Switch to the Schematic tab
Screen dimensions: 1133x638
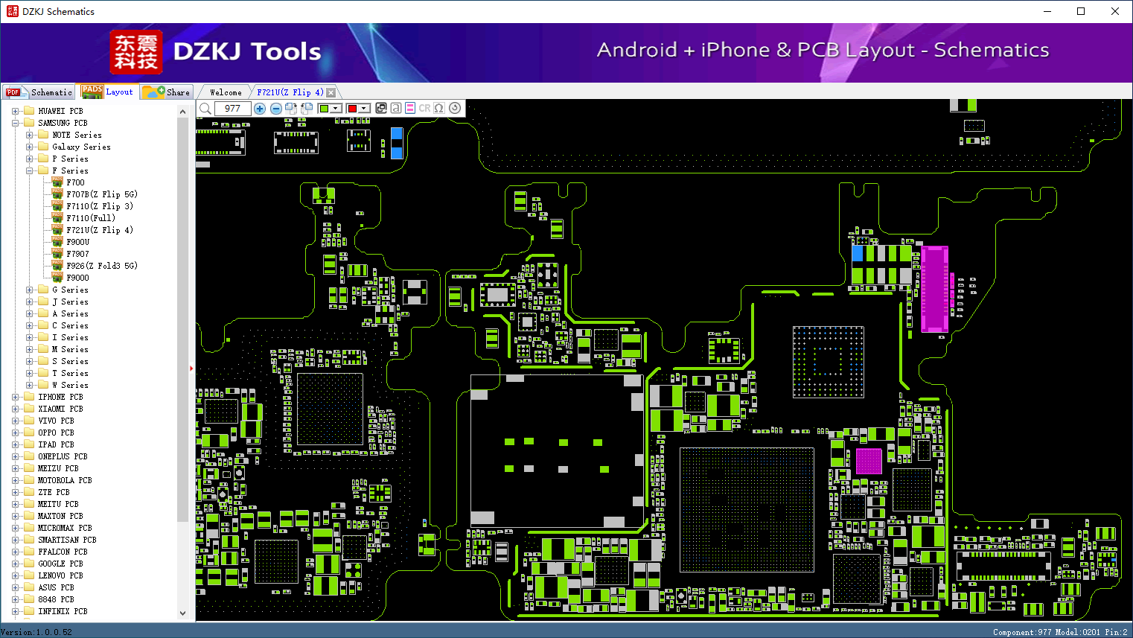(x=39, y=92)
